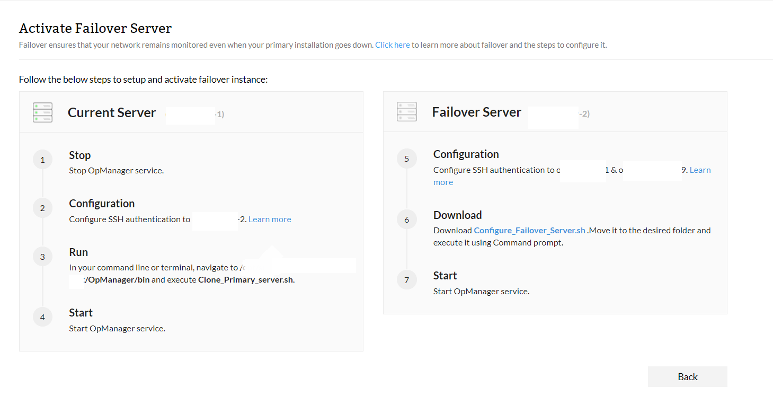This screenshot has width=773, height=413.
Task: Click the Current Server rack icon
Action: 42,112
